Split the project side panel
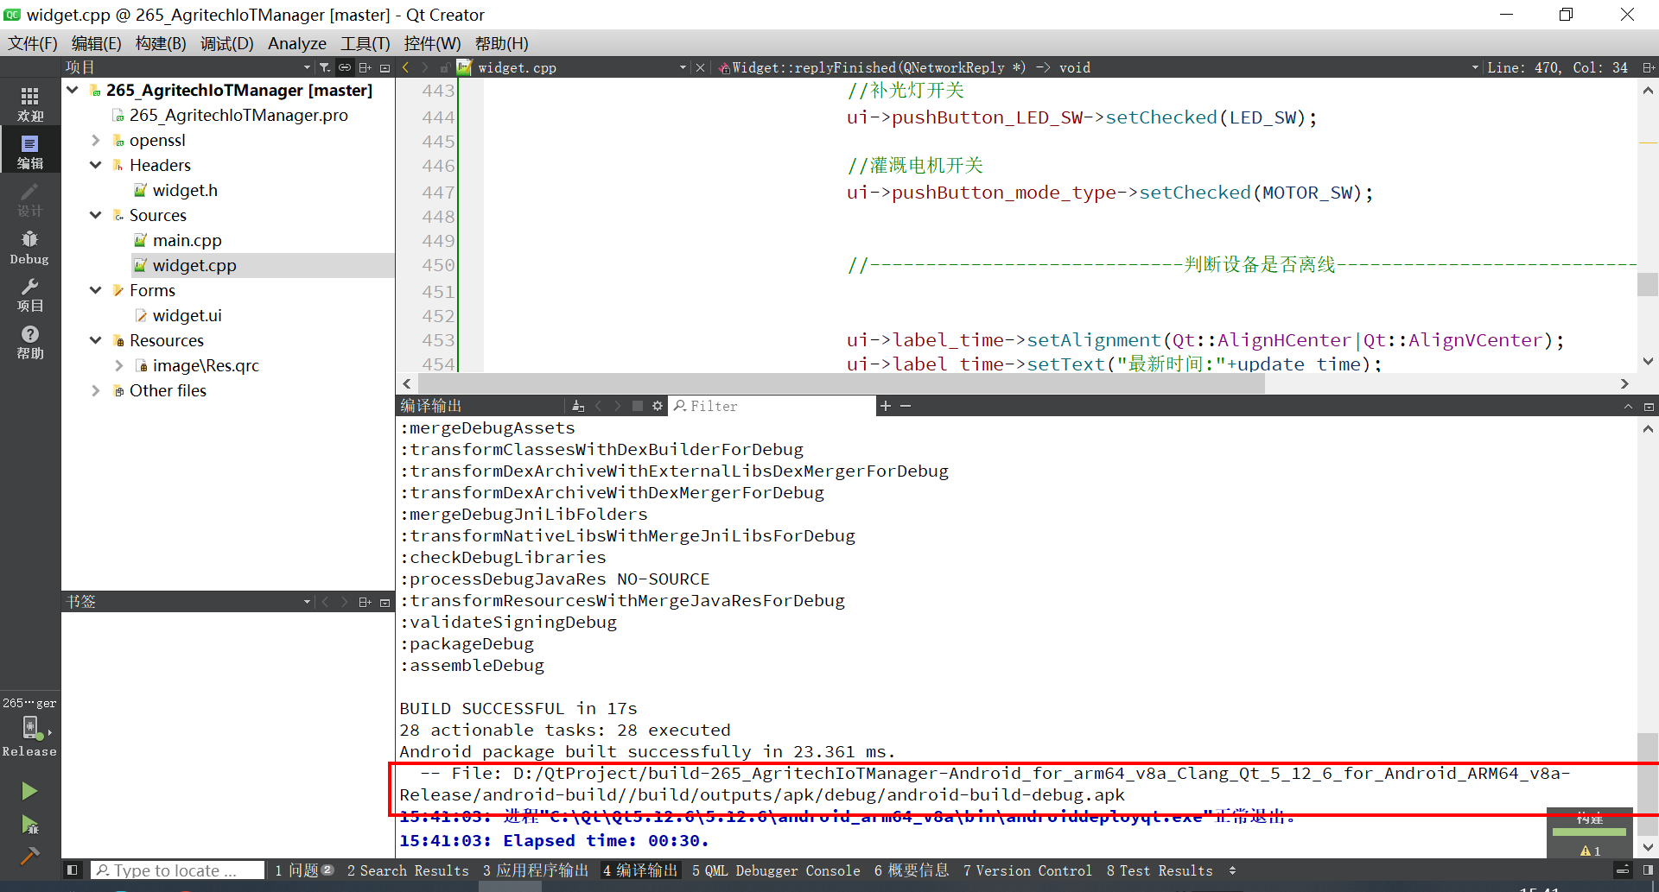The width and height of the screenshot is (1659, 892). pyautogui.click(x=365, y=67)
